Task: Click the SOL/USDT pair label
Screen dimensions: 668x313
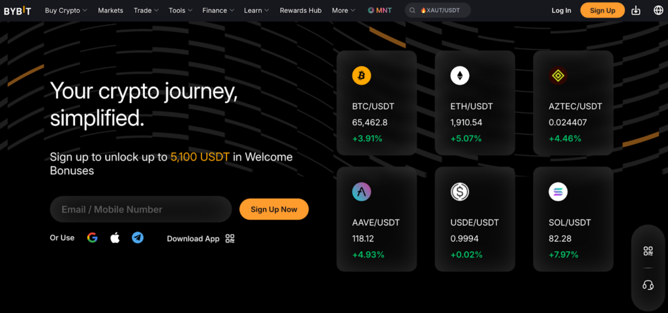Action: point(569,222)
